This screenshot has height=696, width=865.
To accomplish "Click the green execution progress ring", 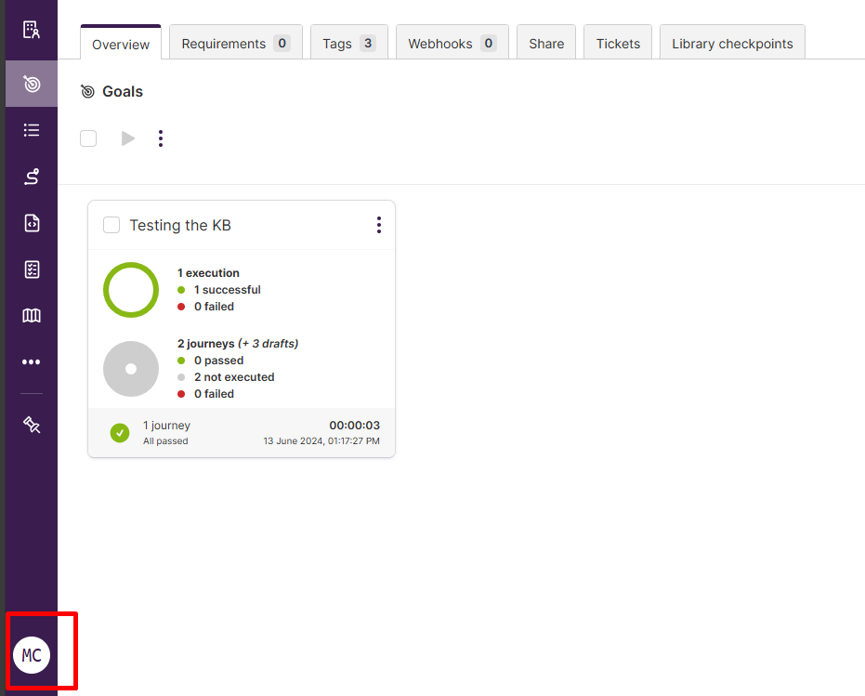I will 131,290.
